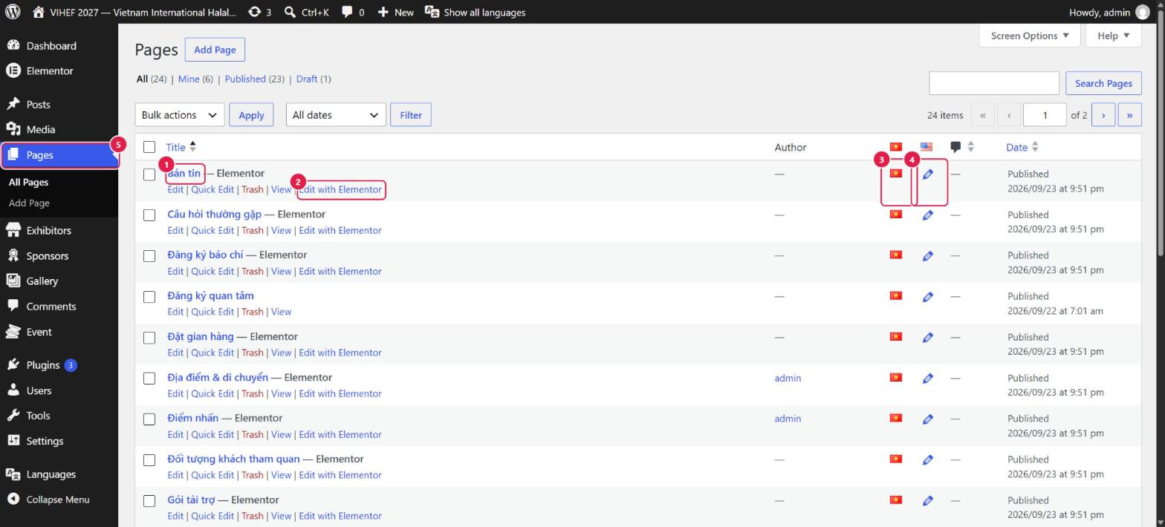Check the select-all checkbox beside Title
This screenshot has width=1165, height=527.
coord(149,147)
